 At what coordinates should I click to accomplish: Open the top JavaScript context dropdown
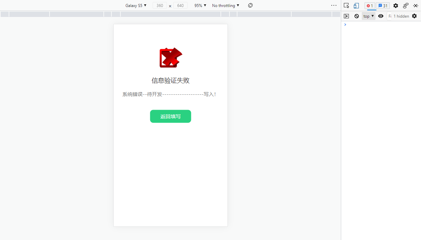point(368,16)
